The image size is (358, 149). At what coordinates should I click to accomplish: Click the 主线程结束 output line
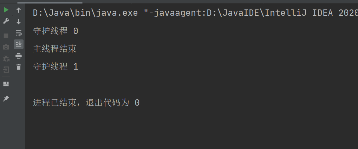pos(54,49)
